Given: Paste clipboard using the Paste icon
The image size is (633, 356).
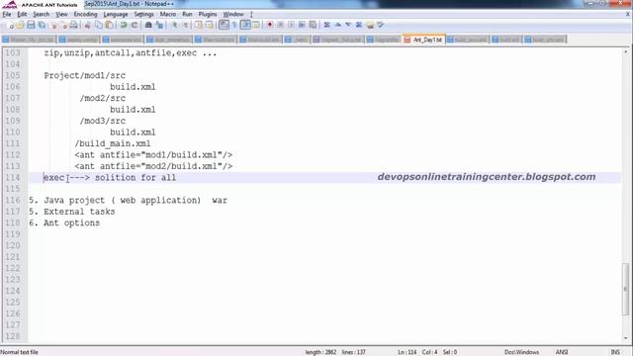Looking at the screenshot, I should point(109,25).
